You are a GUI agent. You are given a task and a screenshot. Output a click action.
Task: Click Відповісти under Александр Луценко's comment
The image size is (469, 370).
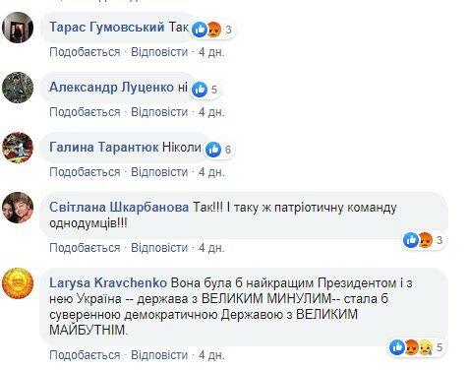click(159, 112)
